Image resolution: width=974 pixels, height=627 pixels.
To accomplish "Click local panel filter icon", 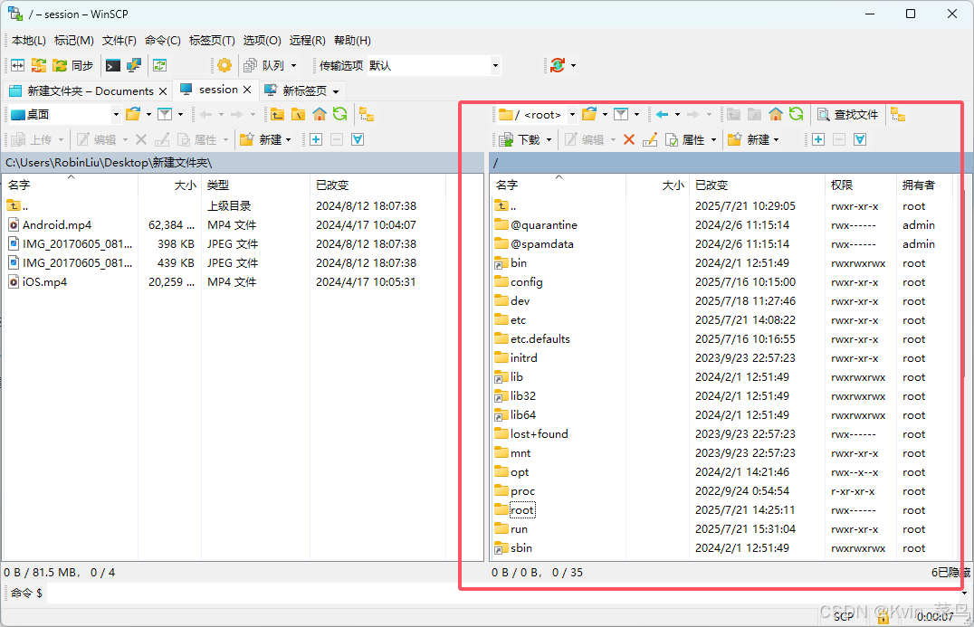I will pyautogui.click(x=165, y=114).
